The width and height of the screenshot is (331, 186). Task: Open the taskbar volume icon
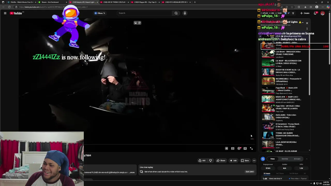320,183
